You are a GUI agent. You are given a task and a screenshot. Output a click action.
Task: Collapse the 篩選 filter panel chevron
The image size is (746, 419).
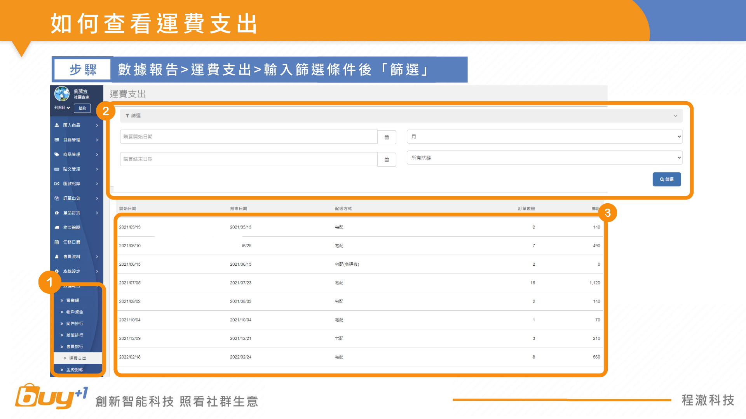pos(675,116)
